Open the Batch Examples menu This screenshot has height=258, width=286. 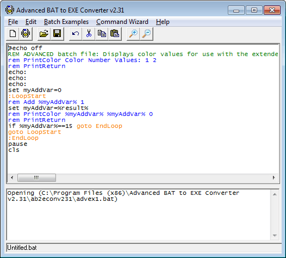(x=66, y=22)
